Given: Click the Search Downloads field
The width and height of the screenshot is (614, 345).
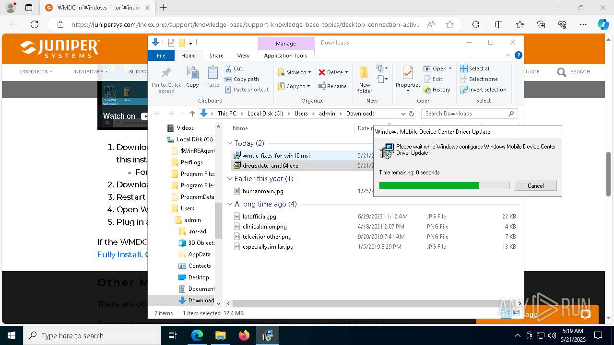Looking at the screenshot, I should [469, 114].
